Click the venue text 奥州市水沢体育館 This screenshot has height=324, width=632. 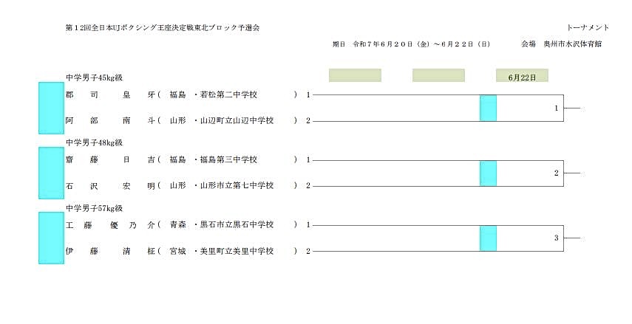tap(572, 44)
